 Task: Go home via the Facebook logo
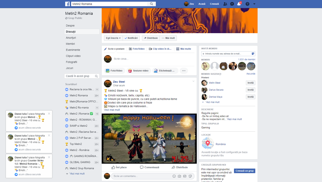click(67, 4)
